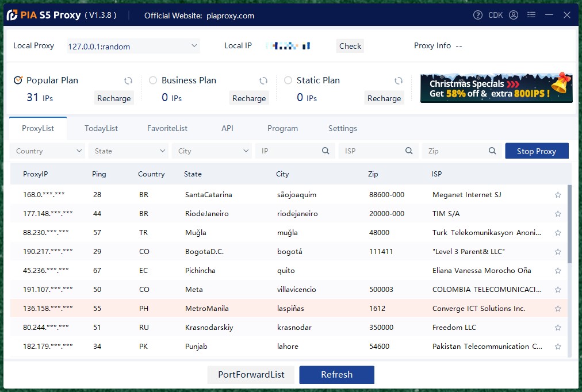Star the Turk Telekomunikasyon proxy row
Image resolution: width=582 pixels, height=392 pixels.
(558, 233)
